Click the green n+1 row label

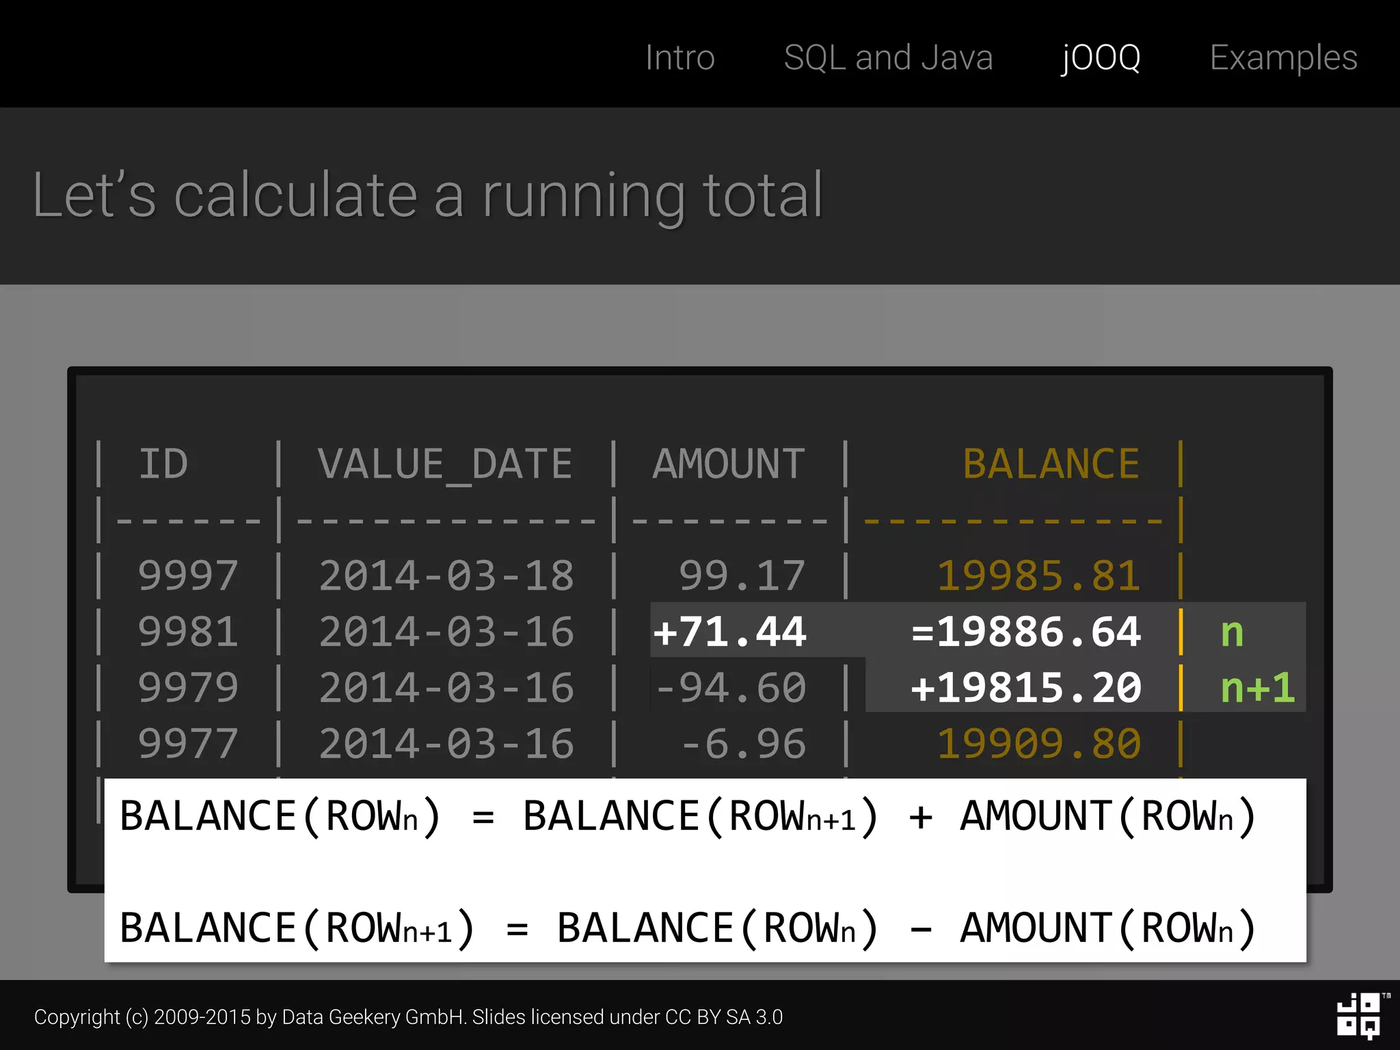[x=1257, y=687]
